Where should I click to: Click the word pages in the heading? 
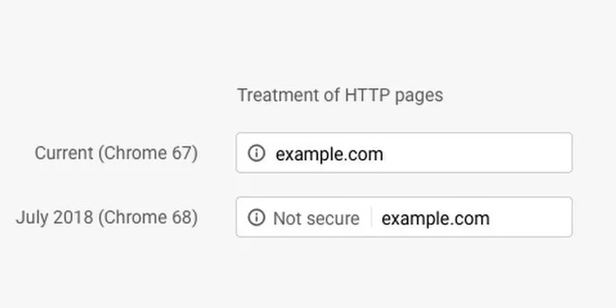point(419,96)
